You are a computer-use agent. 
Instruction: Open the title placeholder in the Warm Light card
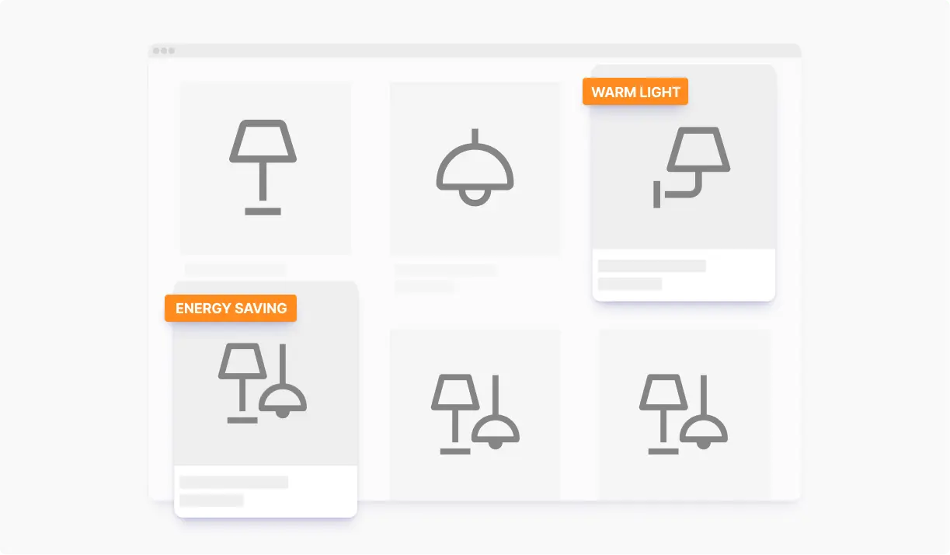(x=652, y=266)
